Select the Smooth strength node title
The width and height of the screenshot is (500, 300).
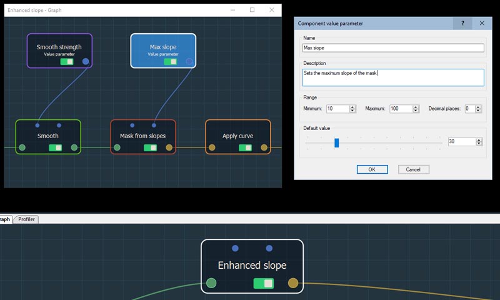(x=59, y=47)
